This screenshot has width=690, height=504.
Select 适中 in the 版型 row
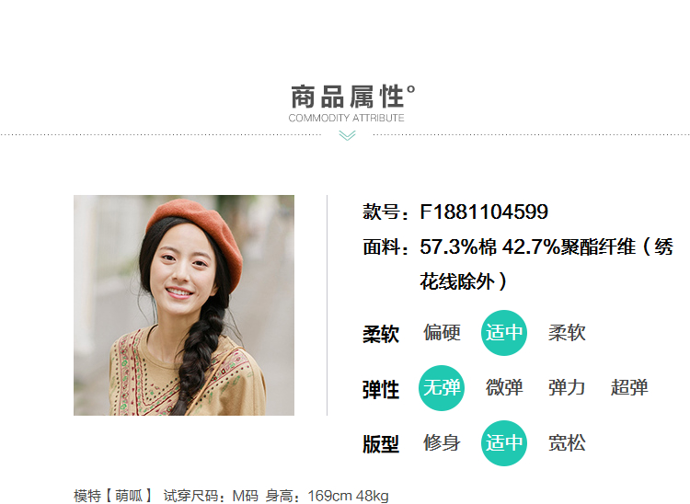[504, 443]
